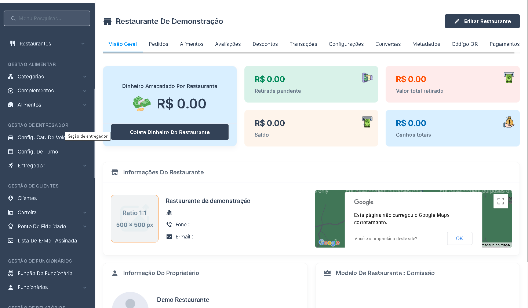The width and height of the screenshot is (528, 308).
Task: Expand the Funcionários submenu chevron
Action: pyautogui.click(x=85, y=287)
